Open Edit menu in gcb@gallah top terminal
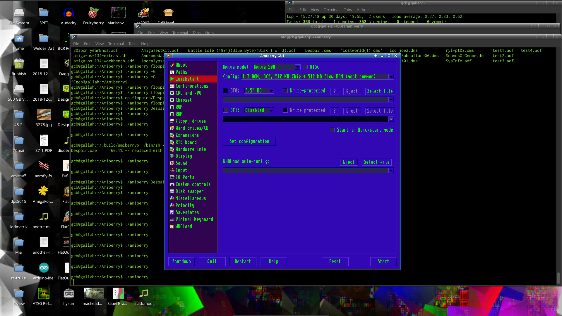The width and height of the screenshot is (562, 316). [303, 10]
